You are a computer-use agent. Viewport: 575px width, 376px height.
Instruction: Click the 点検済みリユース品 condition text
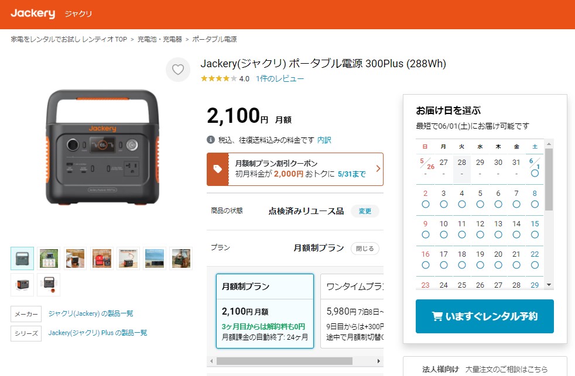point(306,211)
